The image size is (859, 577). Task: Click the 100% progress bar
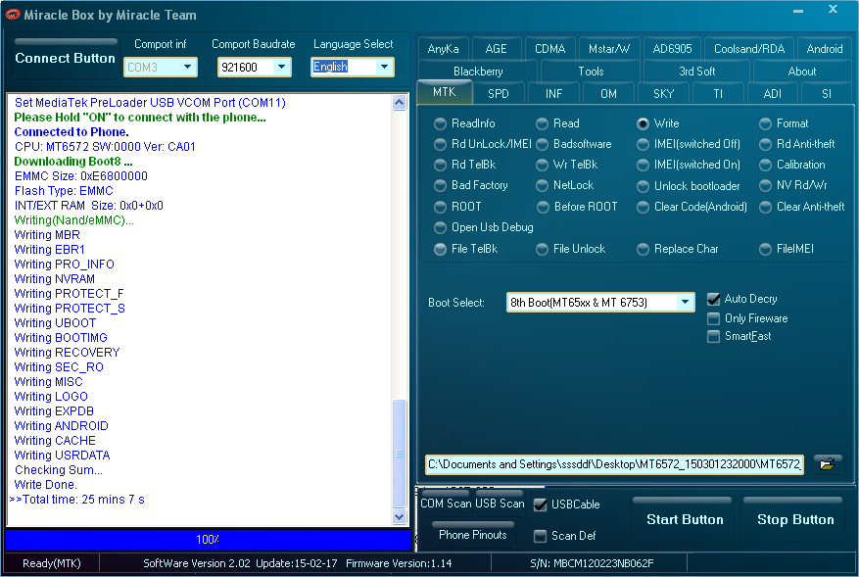tap(208, 539)
